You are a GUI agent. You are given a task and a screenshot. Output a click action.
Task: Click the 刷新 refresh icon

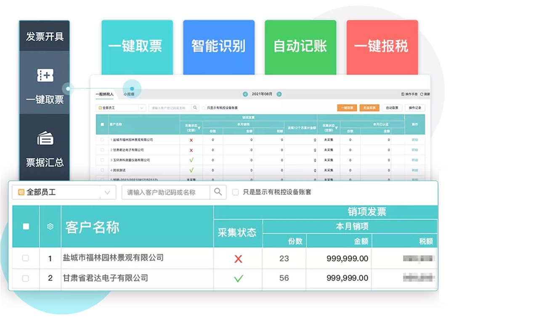(422, 94)
